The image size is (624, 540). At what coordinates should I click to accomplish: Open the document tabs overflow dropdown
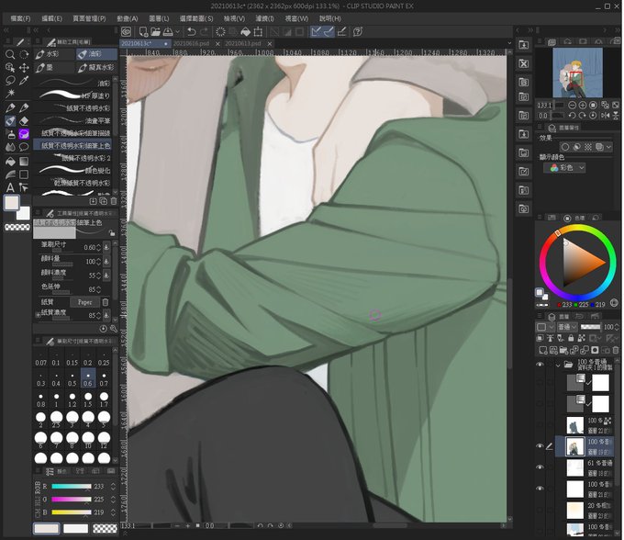[509, 43]
